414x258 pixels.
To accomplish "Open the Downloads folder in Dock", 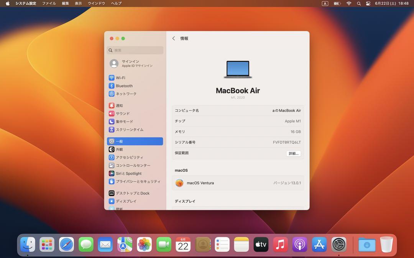I will click(x=367, y=245).
